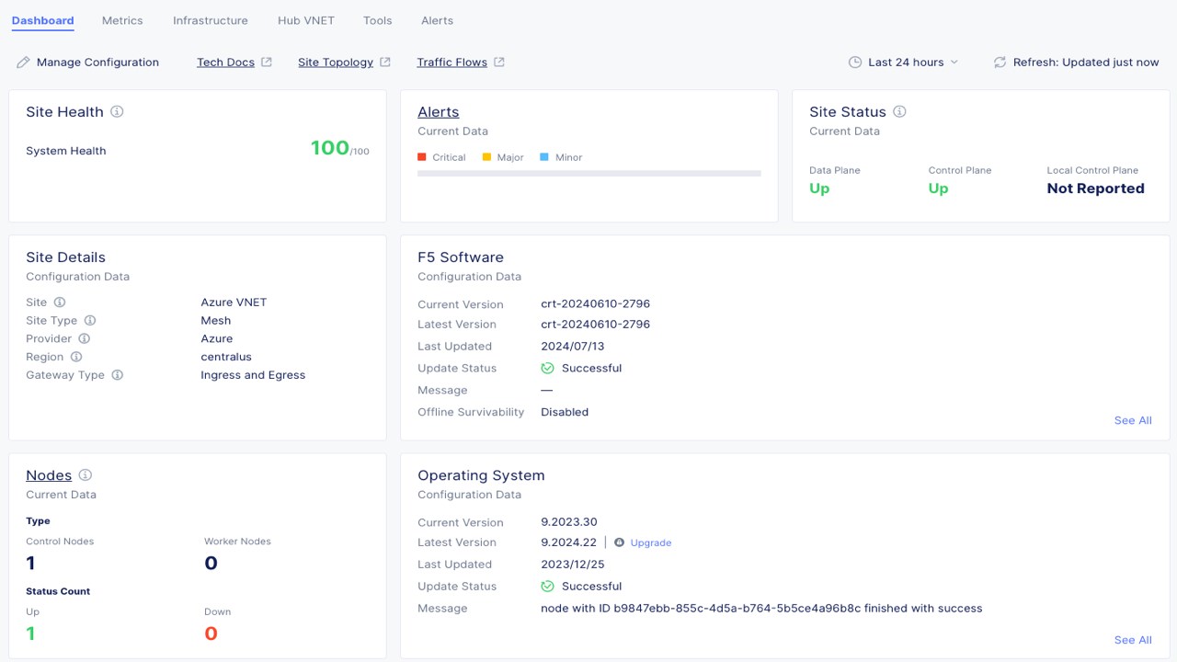The height and width of the screenshot is (662, 1177).
Task: Click the refresh icon in the top bar
Action: [1000, 63]
